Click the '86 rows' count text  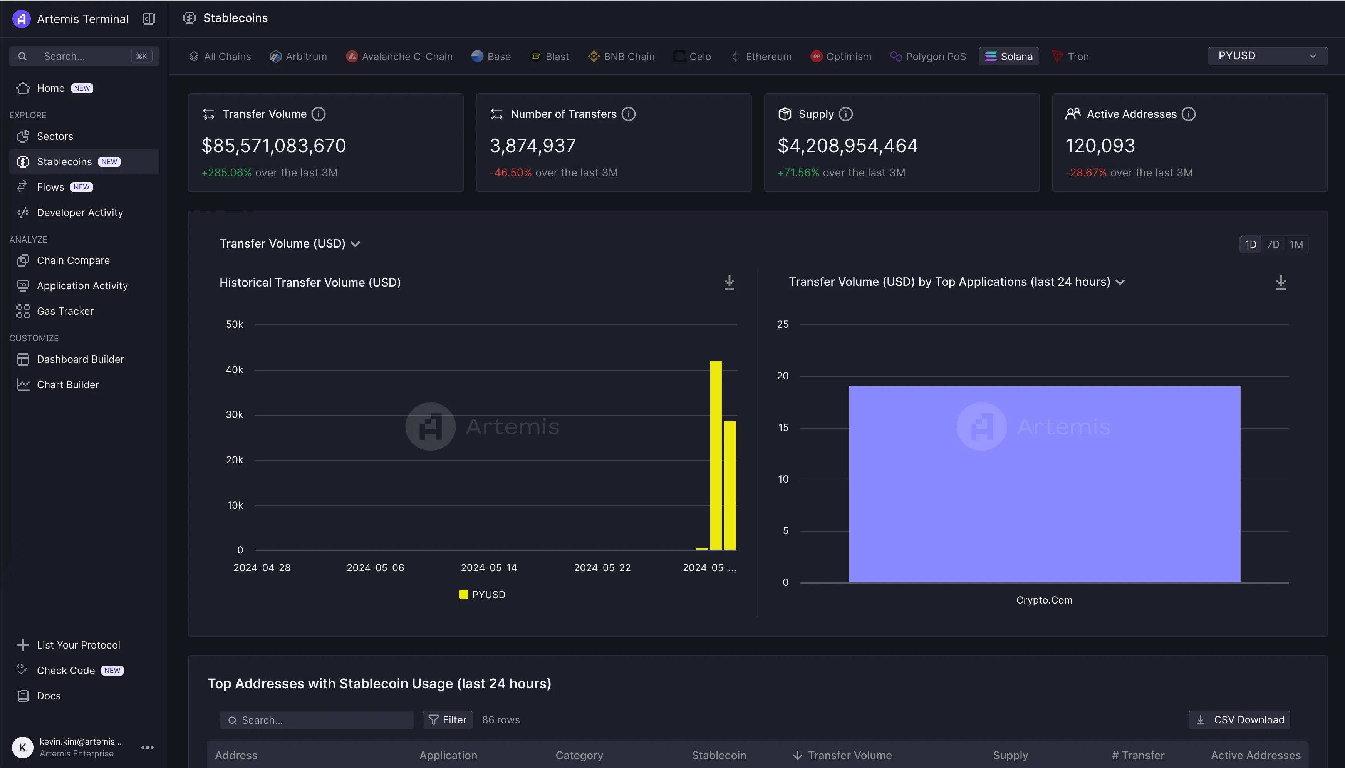pos(501,719)
